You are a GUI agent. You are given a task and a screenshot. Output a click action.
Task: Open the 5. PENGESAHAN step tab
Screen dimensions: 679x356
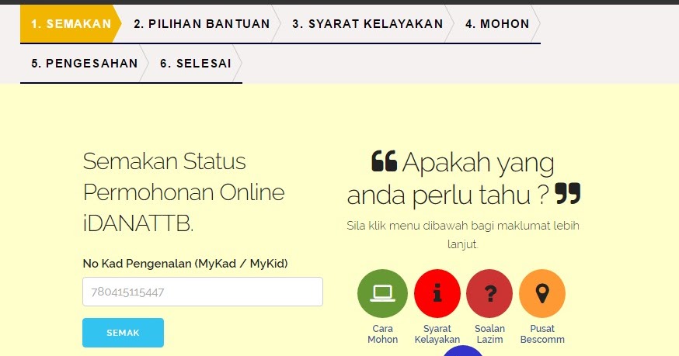[x=85, y=64]
